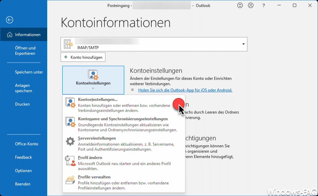This screenshot has height=196, width=318.
Task: Open the Outlook-App für iOS oder Android link
Action: point(185,90)
